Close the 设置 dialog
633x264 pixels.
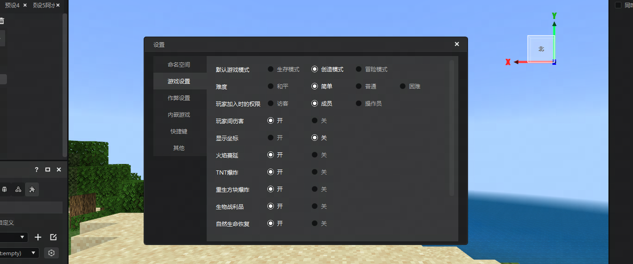457,44
